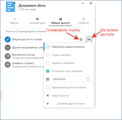Copy the public share link to clipboard
Screen dimensions: 122x120
click(81, 39)
